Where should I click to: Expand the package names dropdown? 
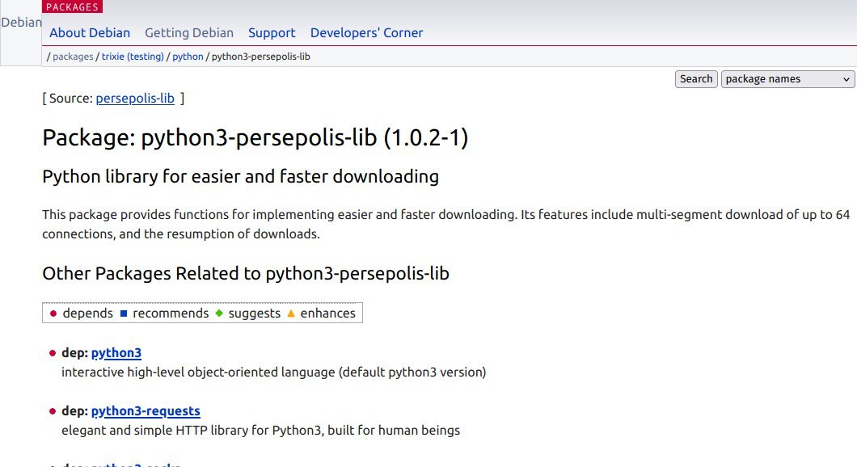pos(787,78)
